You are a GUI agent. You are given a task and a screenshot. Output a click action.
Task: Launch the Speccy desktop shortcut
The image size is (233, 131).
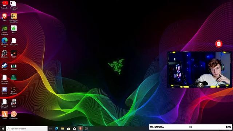pos(14,103)
